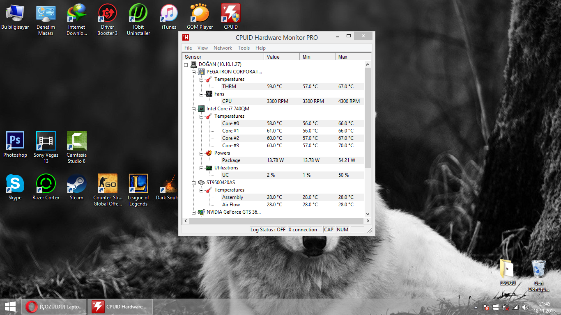561x315 pixels.
Task: Select IObit Uninstaller desktop icon
Action: [x=138, y=20]
